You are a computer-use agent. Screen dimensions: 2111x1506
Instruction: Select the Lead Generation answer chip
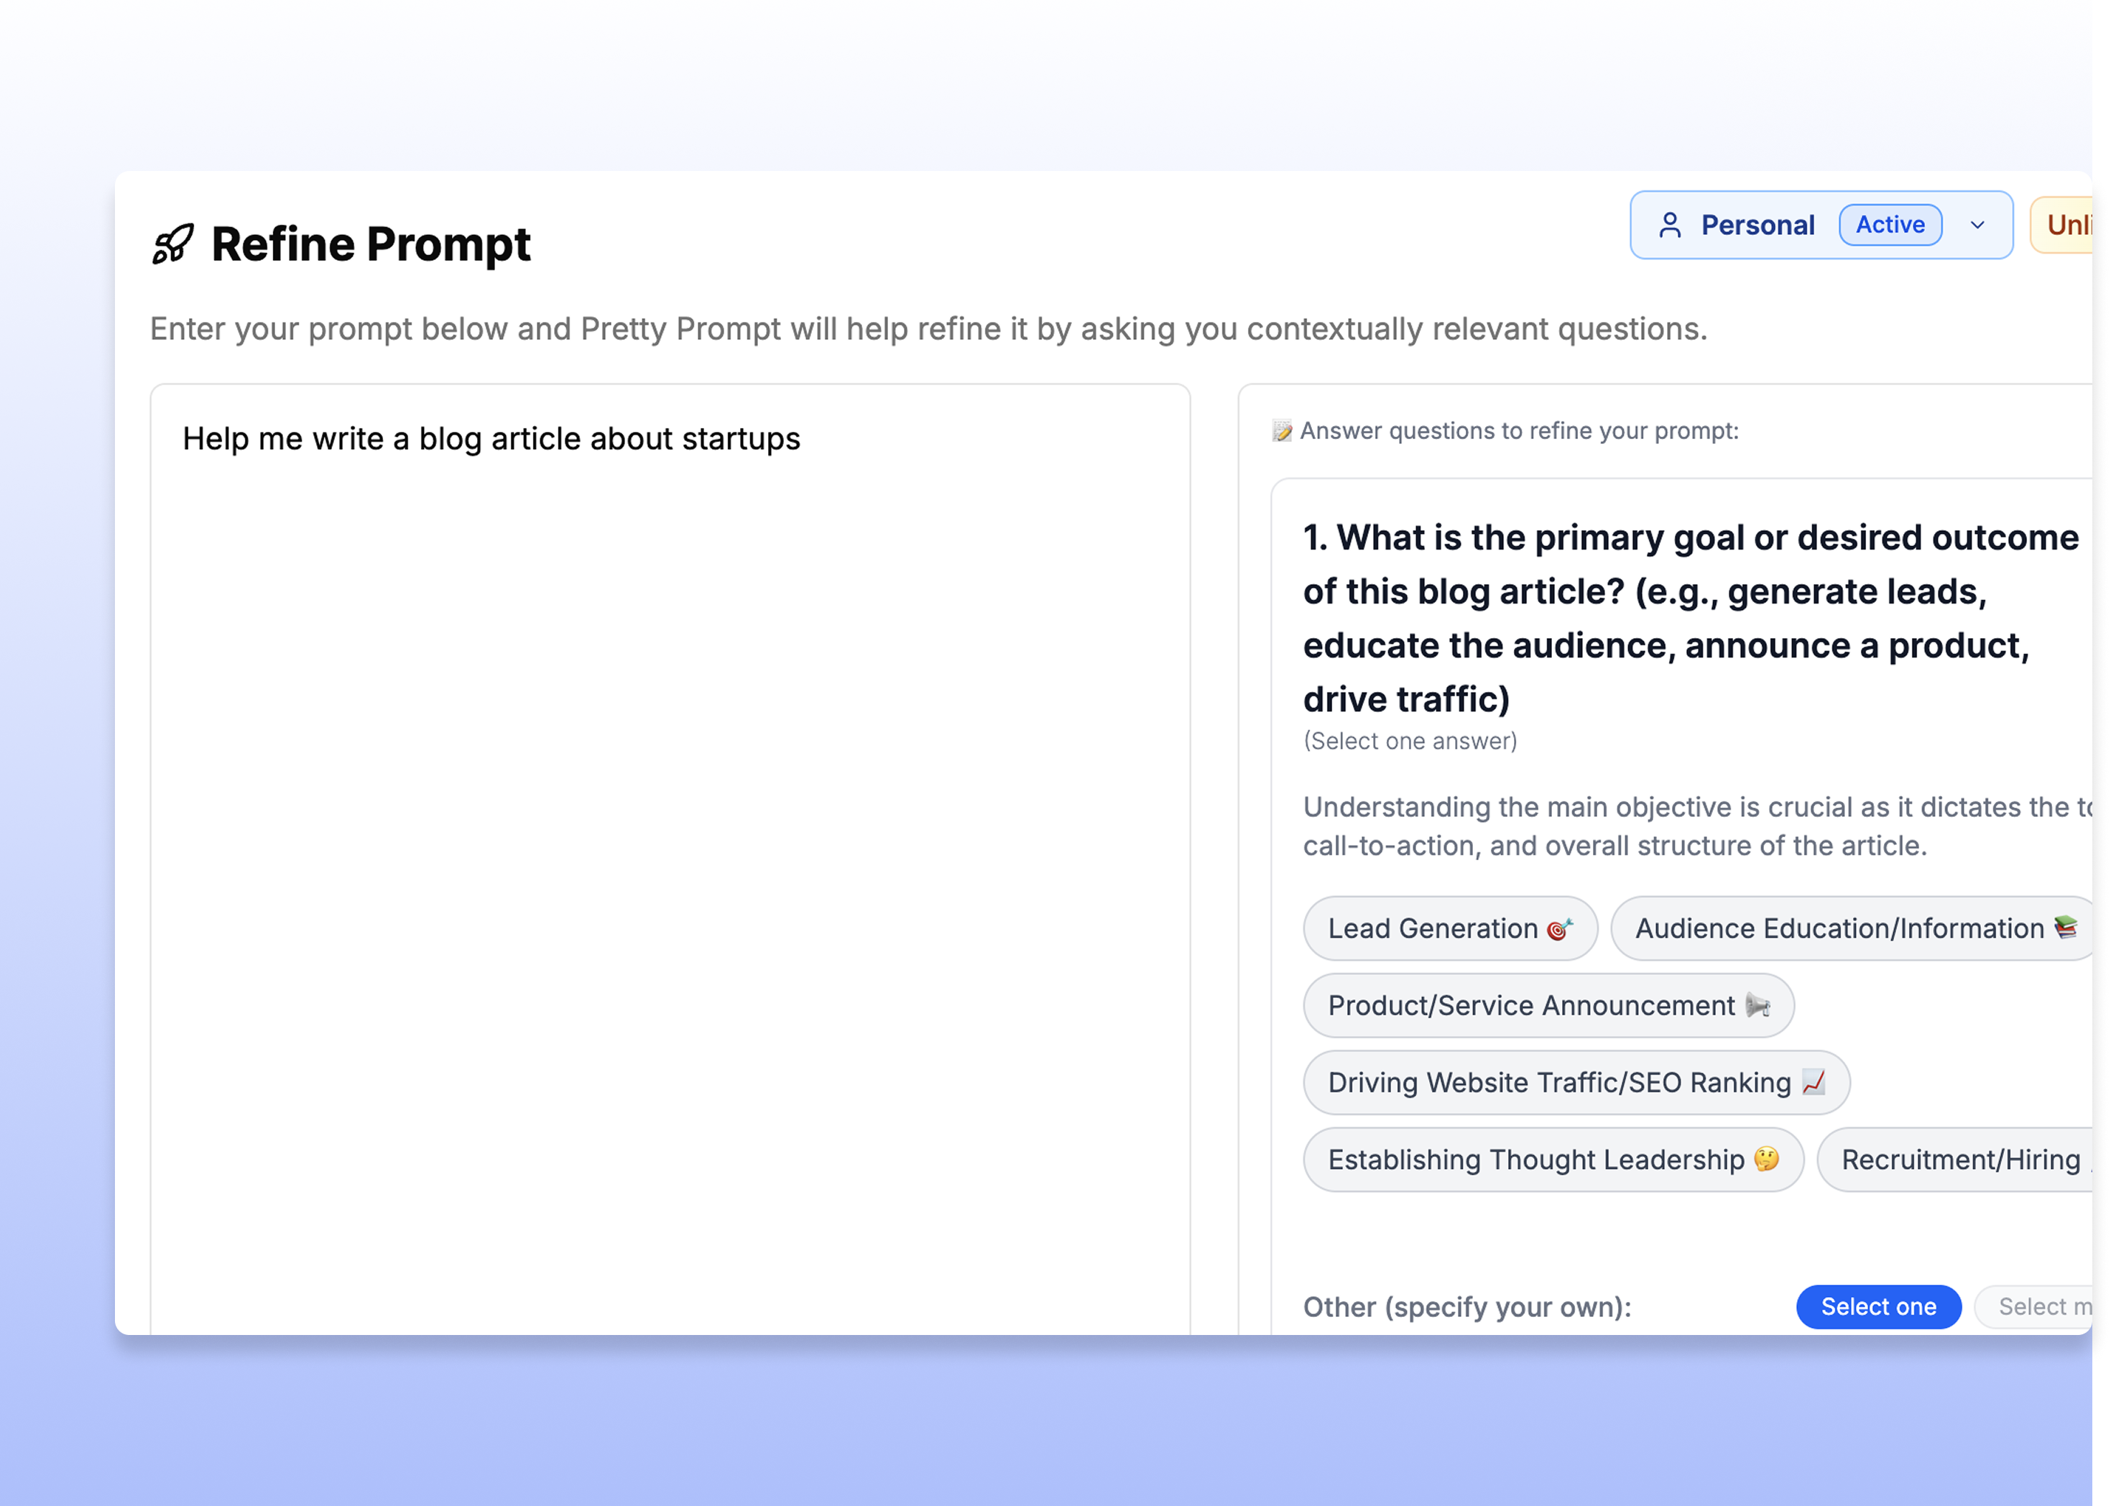[x=1450, y=928]
